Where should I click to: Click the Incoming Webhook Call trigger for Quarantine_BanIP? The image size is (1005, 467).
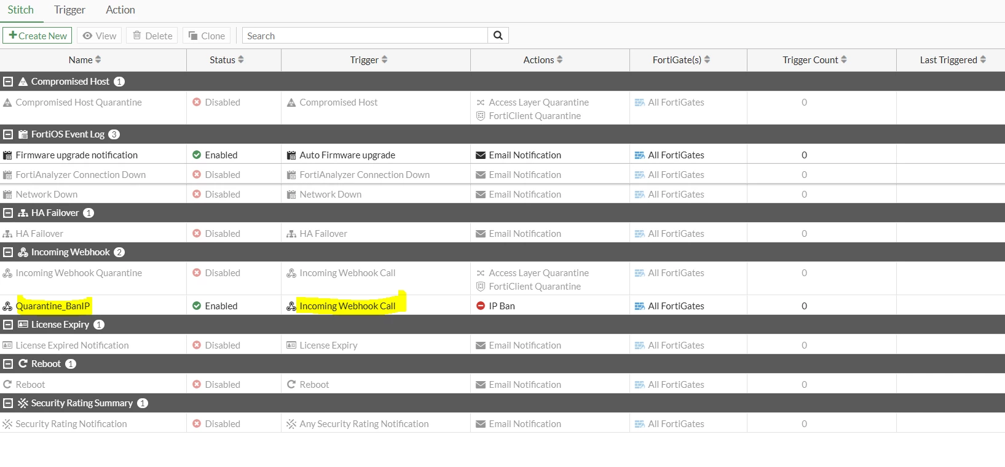[x=347, y=306]
